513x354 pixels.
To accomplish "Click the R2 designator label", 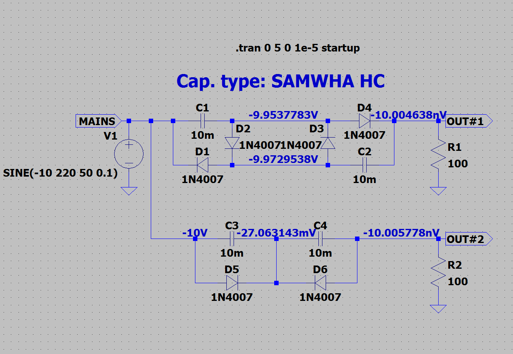I will coord(455,265).
